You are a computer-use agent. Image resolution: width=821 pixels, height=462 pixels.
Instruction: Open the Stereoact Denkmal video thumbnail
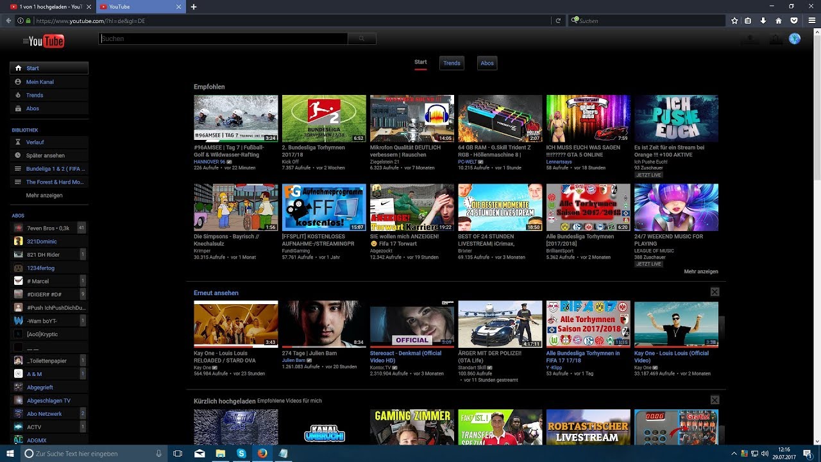pos(412,324)
